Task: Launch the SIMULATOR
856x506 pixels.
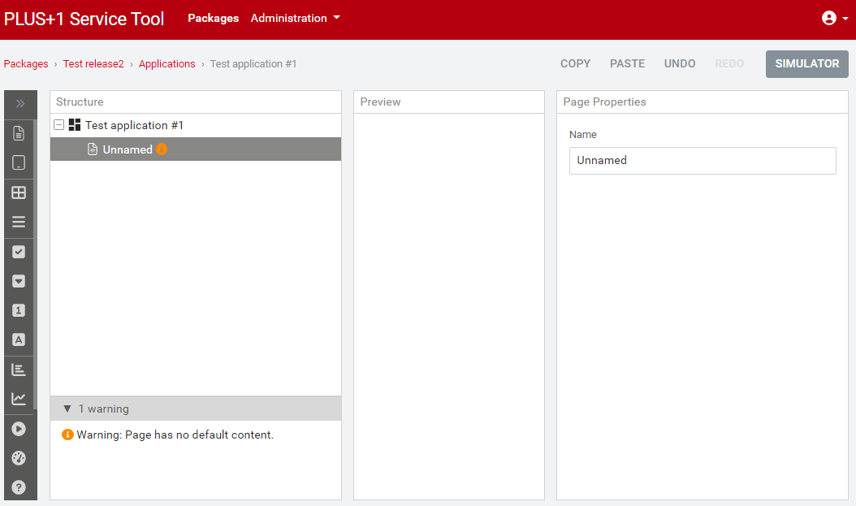Action: pos(806,63)
